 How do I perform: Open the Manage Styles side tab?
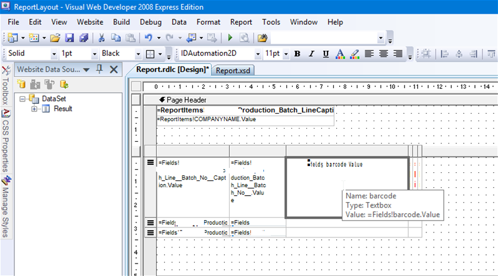6,207
